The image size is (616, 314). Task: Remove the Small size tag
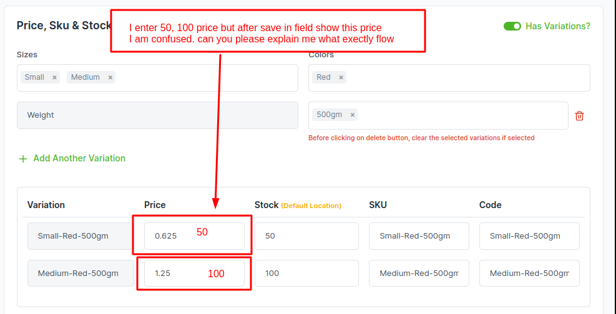[x=54, y=78]
